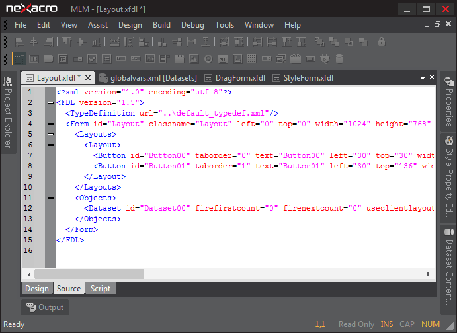
Task: Select the dashed-rectangle selection tool
Action: (19, 59)
